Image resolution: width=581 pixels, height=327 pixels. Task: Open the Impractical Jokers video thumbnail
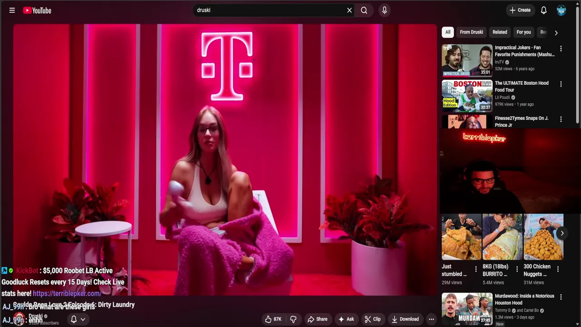point(467,60)
